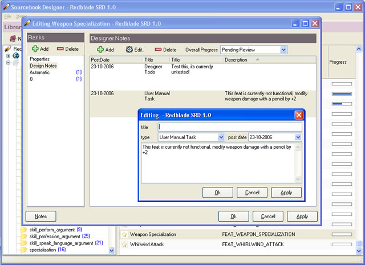Click the main list scroll-down arrow
365x265 pixels.
pyautogui.click(x=359, y=251)
